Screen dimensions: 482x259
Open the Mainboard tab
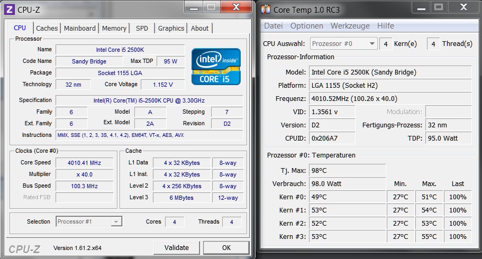[79, 28]
